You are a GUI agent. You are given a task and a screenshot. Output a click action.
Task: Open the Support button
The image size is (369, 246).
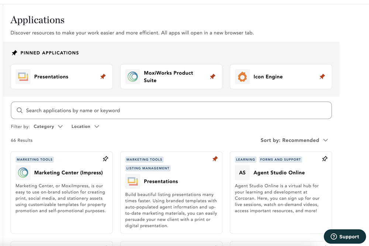pyautogui.click(x=345, y=236)
